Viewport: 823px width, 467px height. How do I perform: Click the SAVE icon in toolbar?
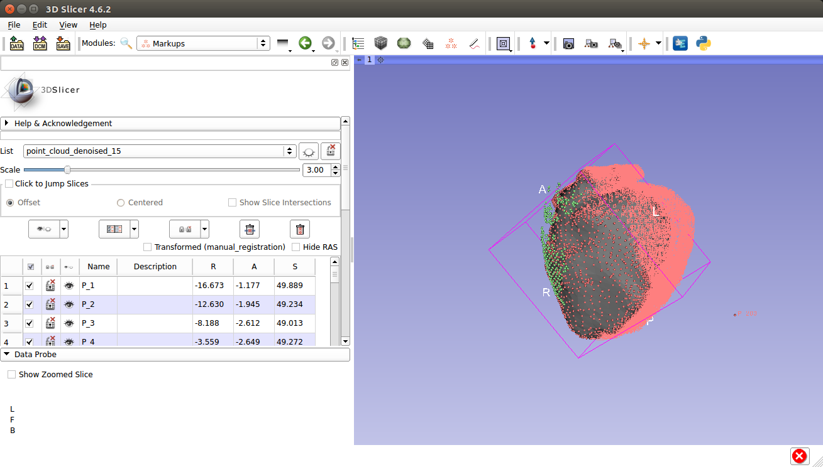(63, 44)
